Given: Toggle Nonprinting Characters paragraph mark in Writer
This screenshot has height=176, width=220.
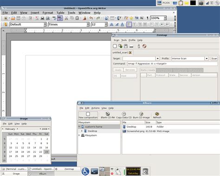Looking at the screenshot, I should tap(147, 18).
